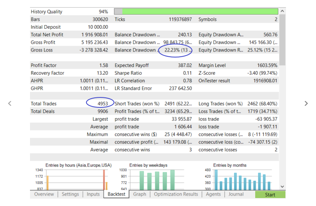Select the History Quality value 94%
The height and width of the screenshot is (206, 316).
click(103, 12)
